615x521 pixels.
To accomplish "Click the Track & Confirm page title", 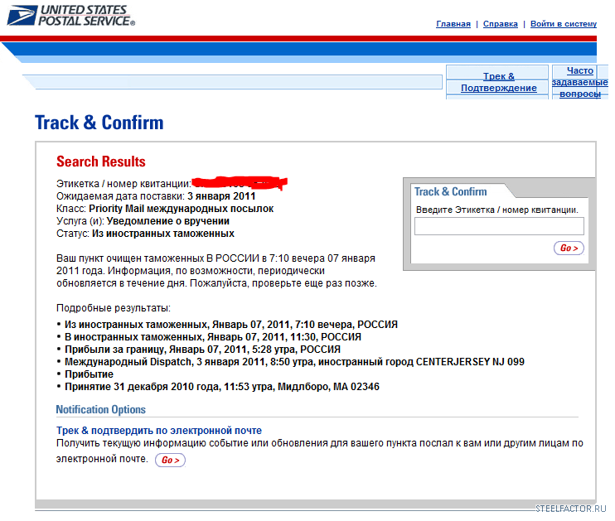I will [99, 123].
